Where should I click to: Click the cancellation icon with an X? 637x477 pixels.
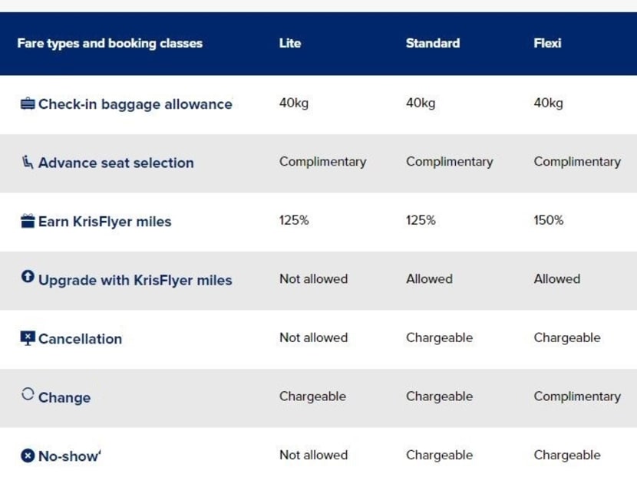tap(28, 337)
